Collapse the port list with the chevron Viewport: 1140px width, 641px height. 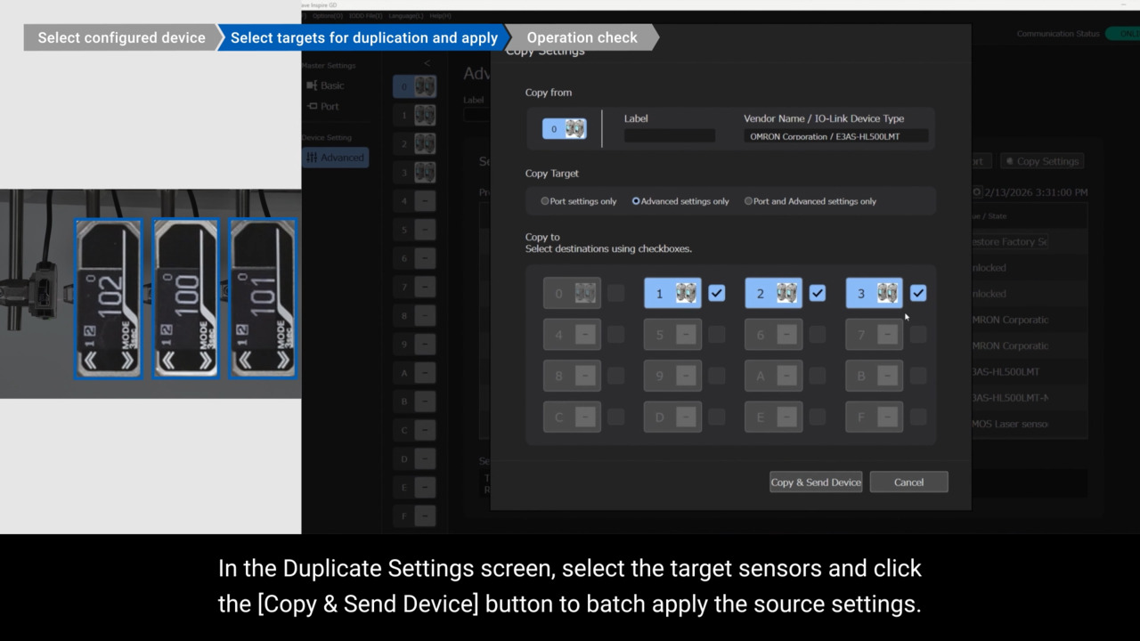point(427,63)
